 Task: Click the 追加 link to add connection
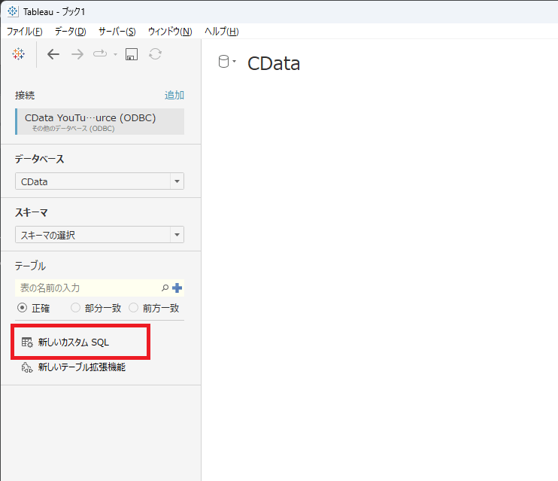pyautogui.click(x=174, y=95)
